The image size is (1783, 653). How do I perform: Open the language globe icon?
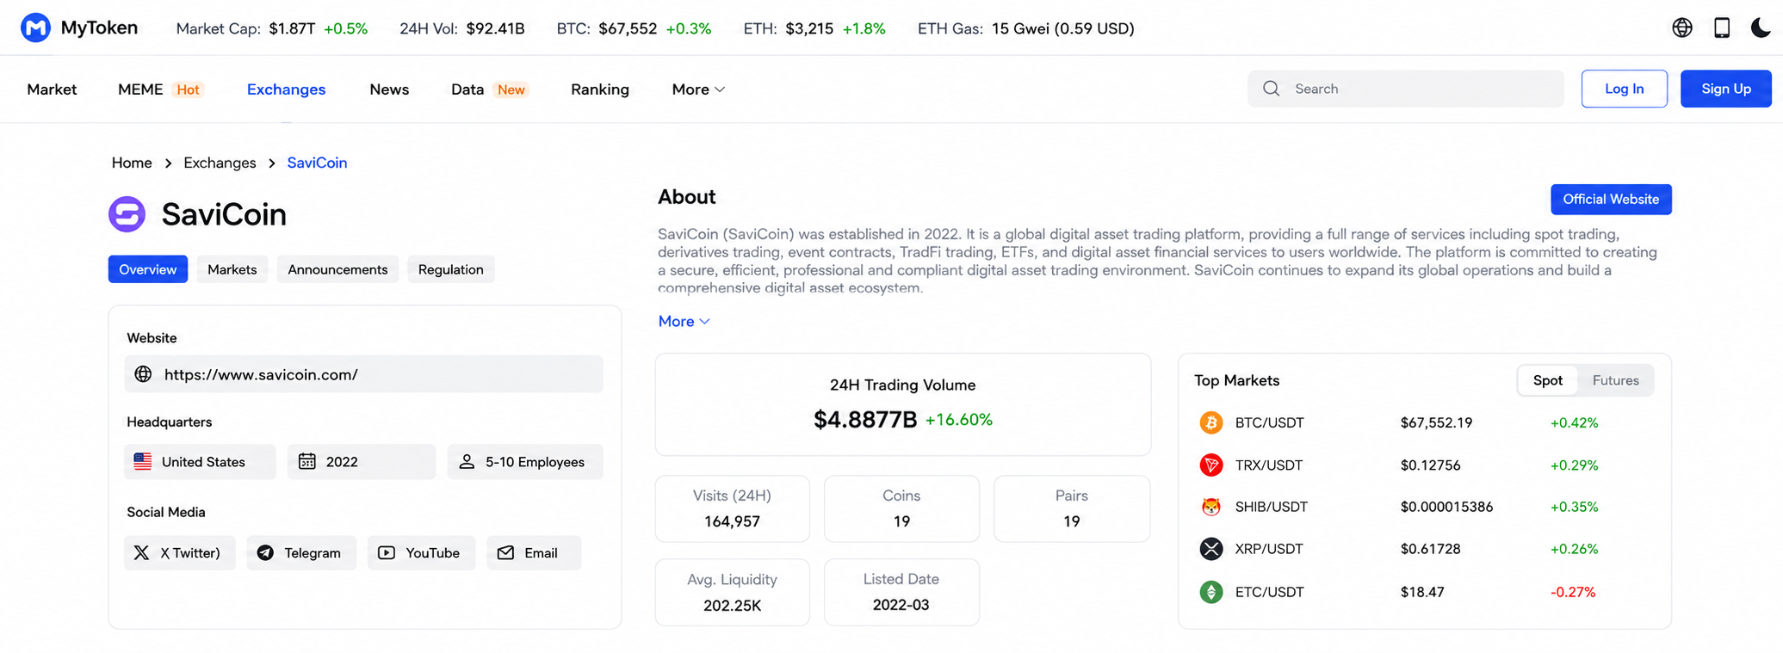coord(1681,28)
